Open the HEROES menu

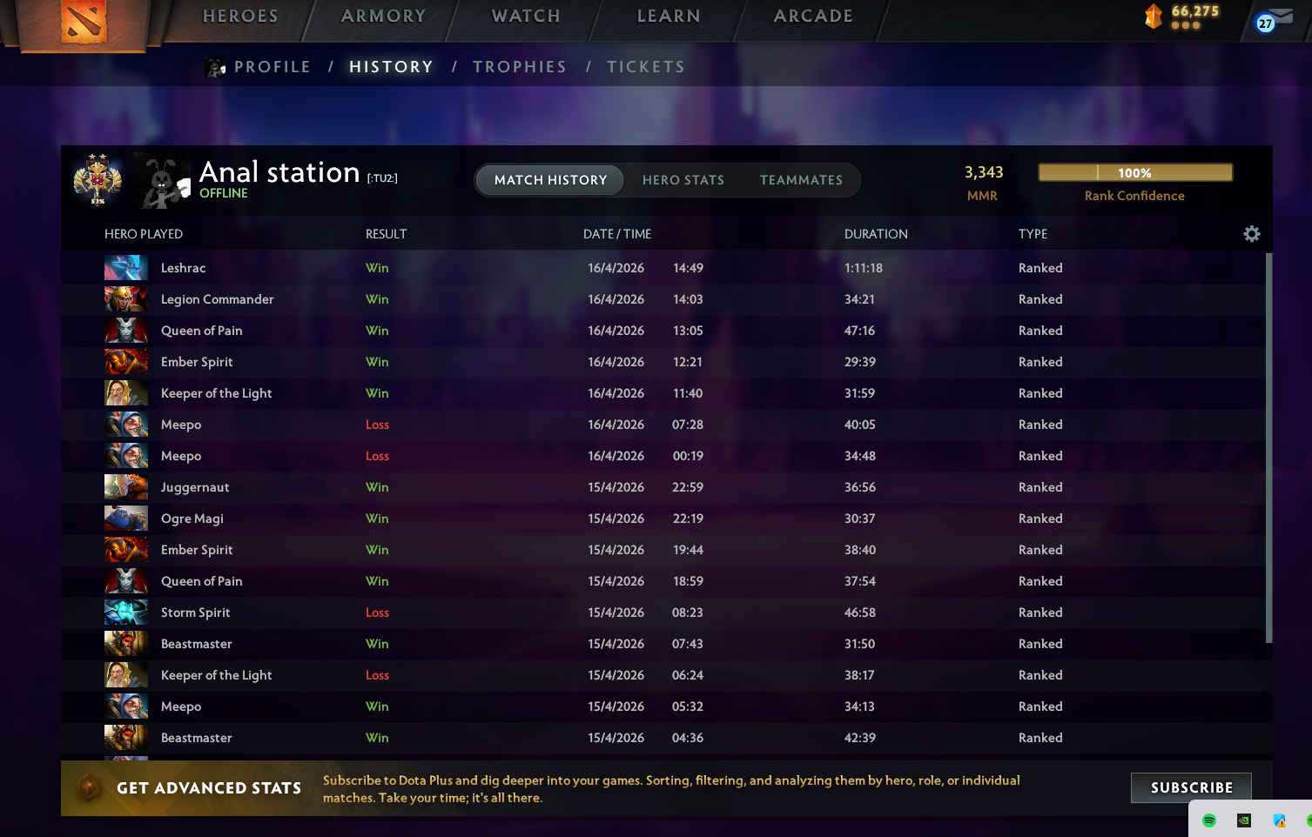coord(240,17)
